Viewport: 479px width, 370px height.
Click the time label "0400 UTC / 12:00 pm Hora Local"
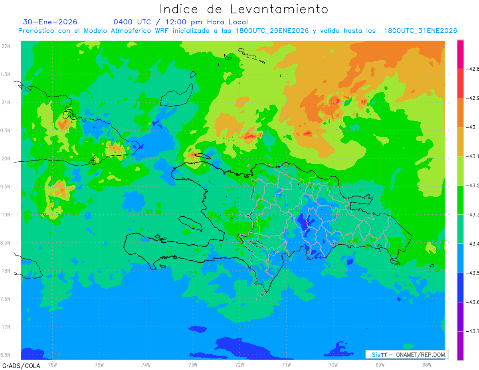(180, 22)
